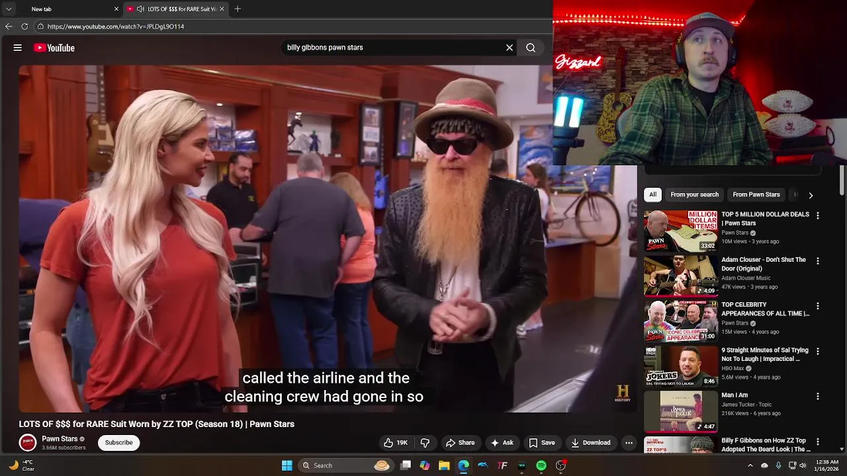Image resolution: width=847 pixels, height=476 pixels.
Task: Open the Pawn Stars channel avatar
Action: [x=28, y=443]
